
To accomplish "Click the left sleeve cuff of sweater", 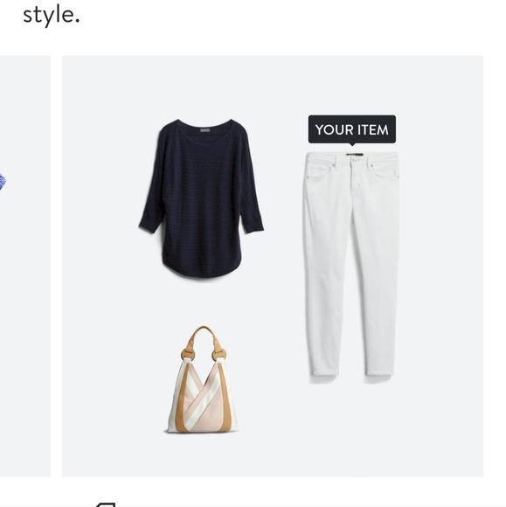I will [149, 227].
